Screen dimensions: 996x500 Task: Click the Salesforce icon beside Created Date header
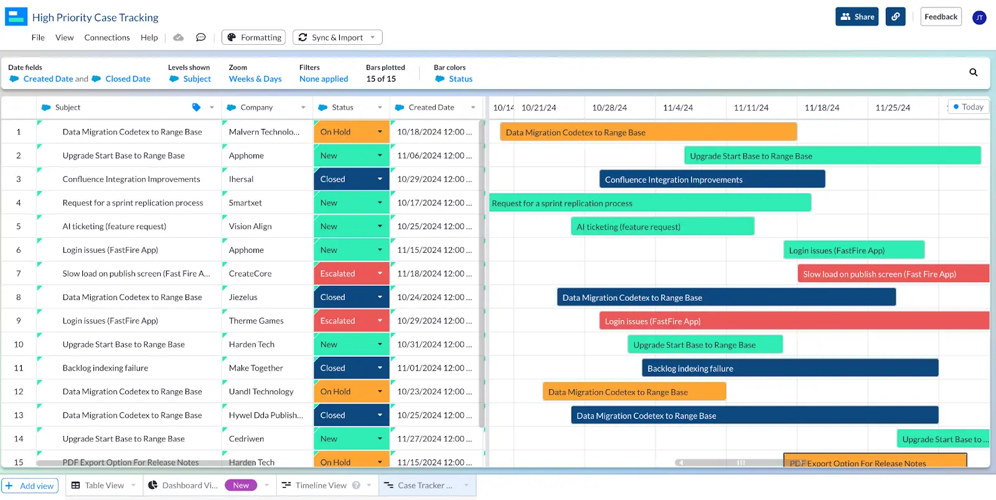(400, 108)
